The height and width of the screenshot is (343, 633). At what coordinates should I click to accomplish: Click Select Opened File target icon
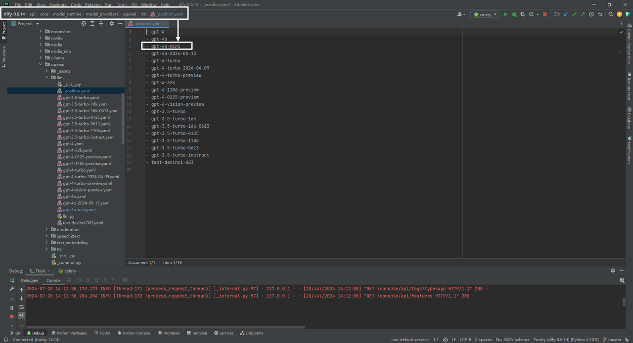click(x=84, y=24)
